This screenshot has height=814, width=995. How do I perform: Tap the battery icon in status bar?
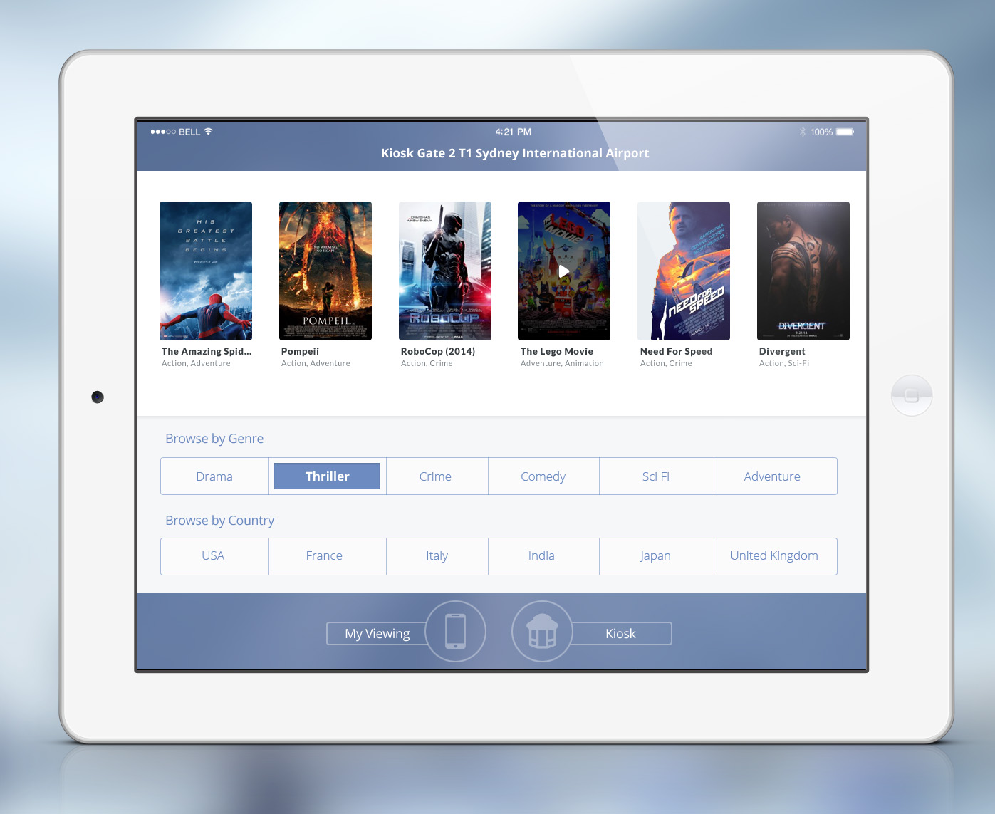pos(845,132)
